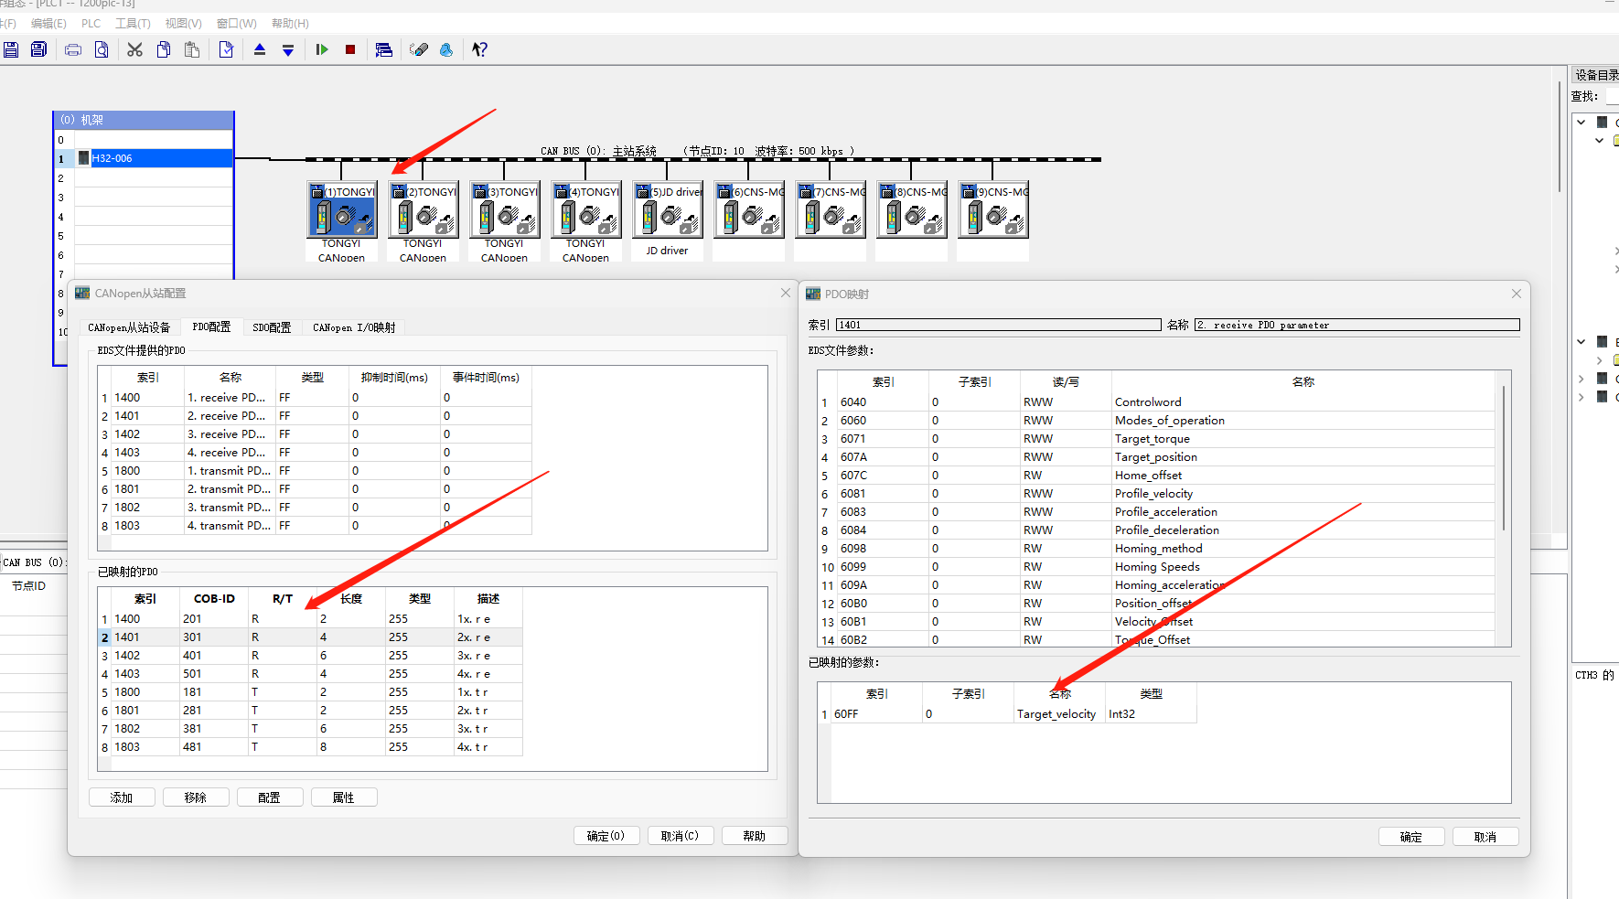Image resolution: width=1619 pixels, height=899 pixels.
Task: Click the Download down-arrow icon
Action: [x=288, y=49]
